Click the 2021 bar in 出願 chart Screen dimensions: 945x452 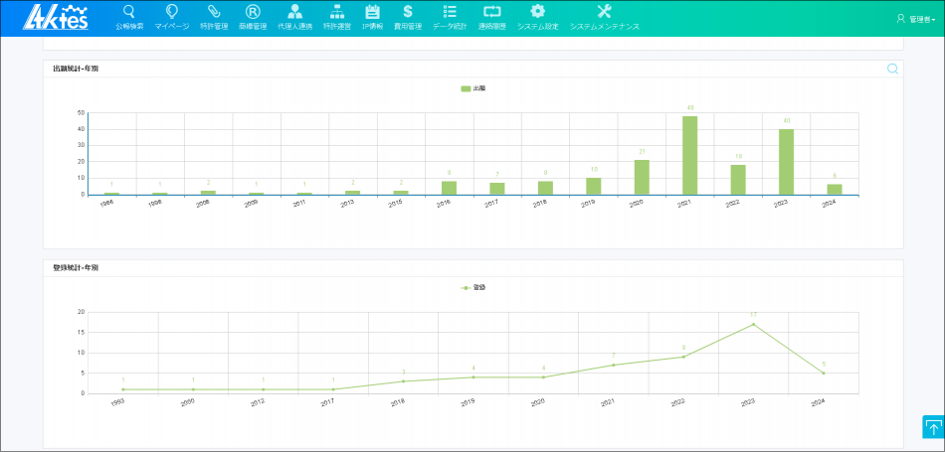tap(689, 155)
